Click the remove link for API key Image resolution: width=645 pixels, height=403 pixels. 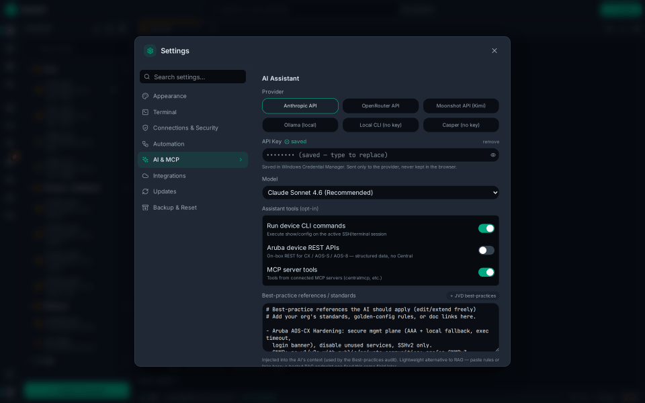(490, 142)
